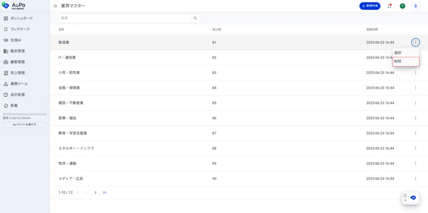
Task: Select the 建設・不動産業 row name
Action: 71,103
